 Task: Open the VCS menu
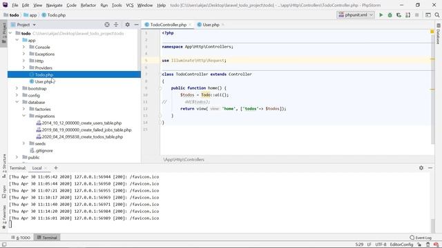point(130,5)
